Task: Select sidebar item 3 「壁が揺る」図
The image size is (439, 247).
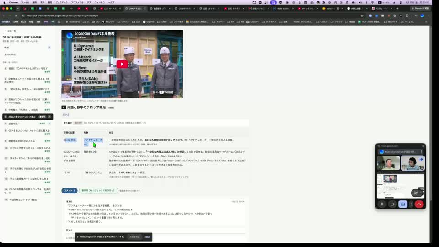Action: [x=27, y=91]
